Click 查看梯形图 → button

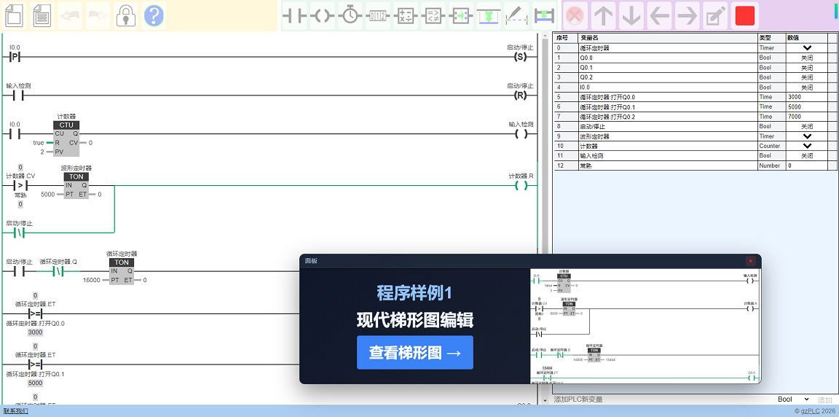point(414,352)
